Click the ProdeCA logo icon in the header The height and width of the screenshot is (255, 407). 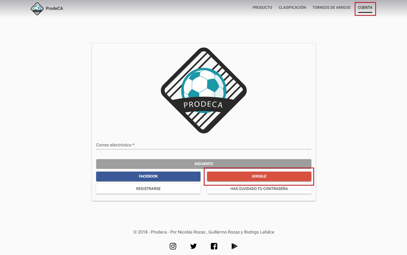(37, 9)
